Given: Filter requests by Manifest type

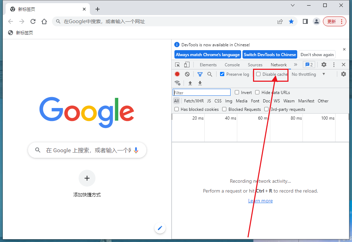Looking at the screenshot, I should tap(306, 101).
